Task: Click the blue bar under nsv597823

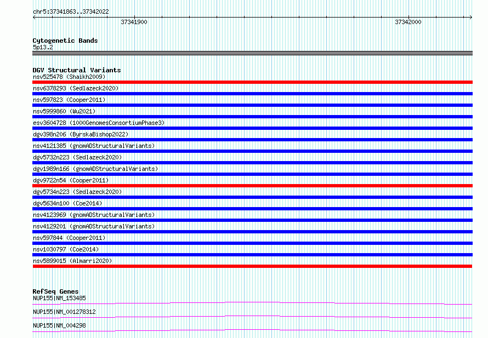Action: [x=252, y=105]
